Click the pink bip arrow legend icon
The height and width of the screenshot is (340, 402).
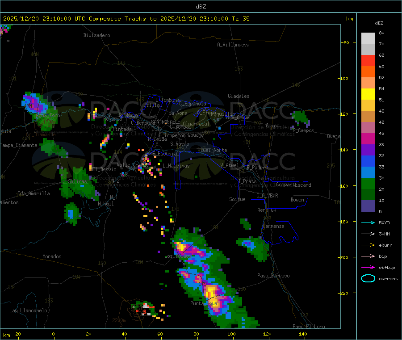368,256
